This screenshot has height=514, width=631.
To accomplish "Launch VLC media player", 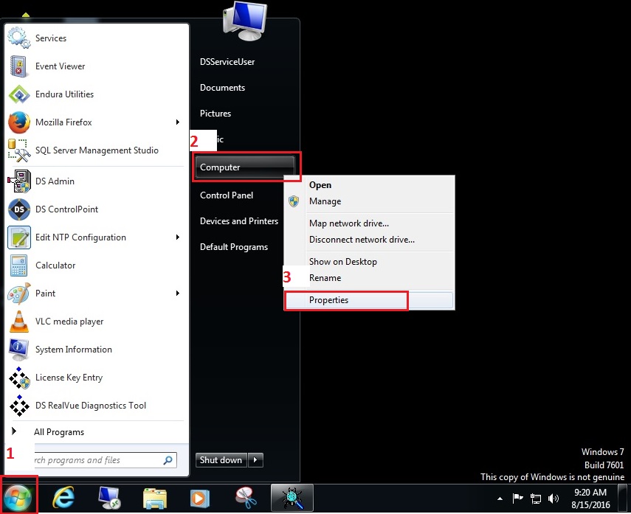I will point(68,322).
